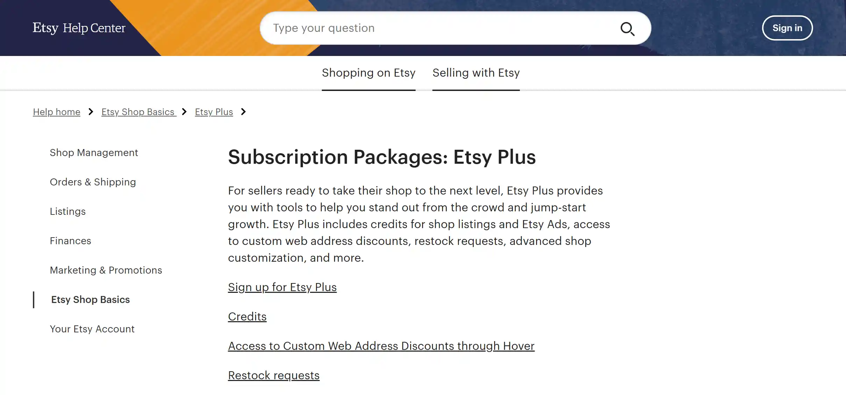Click chevron after Help home breadcrumb
Screen dimensions: 846x395
click(x=91, y=112)
